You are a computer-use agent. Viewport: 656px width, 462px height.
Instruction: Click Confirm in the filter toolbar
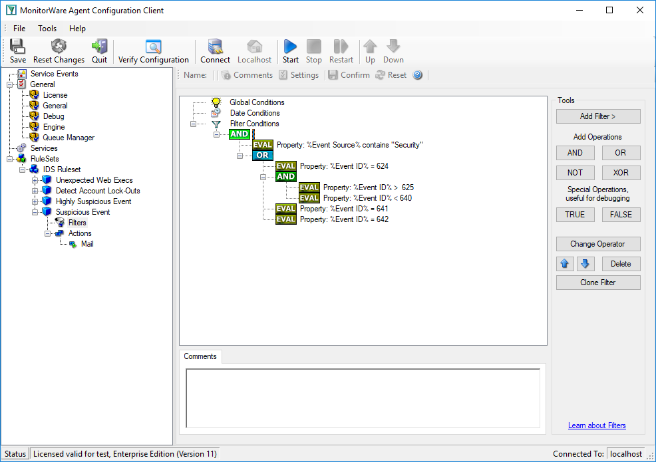[x=349, y=75]
